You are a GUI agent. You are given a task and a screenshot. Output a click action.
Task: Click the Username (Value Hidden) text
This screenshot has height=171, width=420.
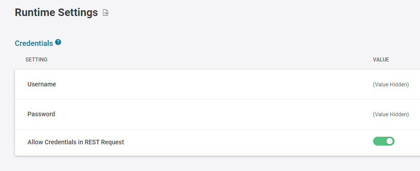391,85
